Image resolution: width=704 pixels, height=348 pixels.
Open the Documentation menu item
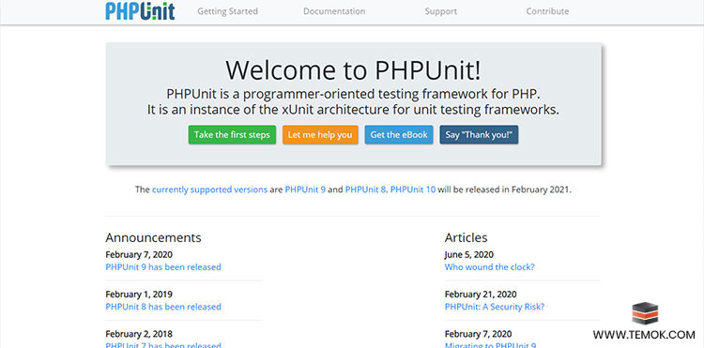click(334, 11)
